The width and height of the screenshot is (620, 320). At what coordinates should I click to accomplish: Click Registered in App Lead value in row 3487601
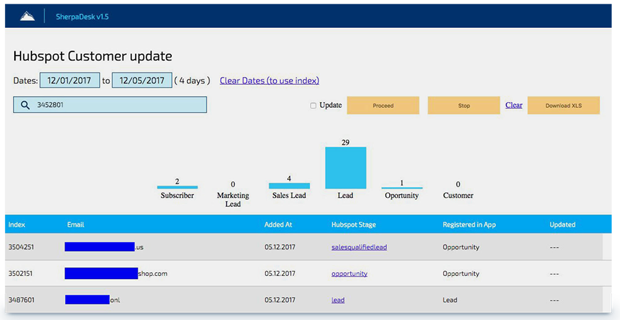click(x=450, y=300)
